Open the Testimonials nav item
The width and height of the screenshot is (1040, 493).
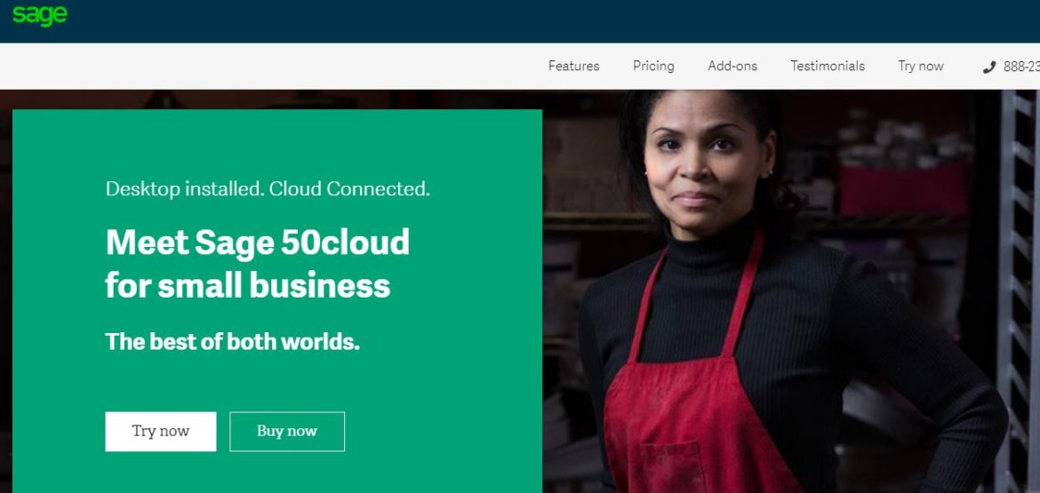pyautogui.click(x=828, y=66)
